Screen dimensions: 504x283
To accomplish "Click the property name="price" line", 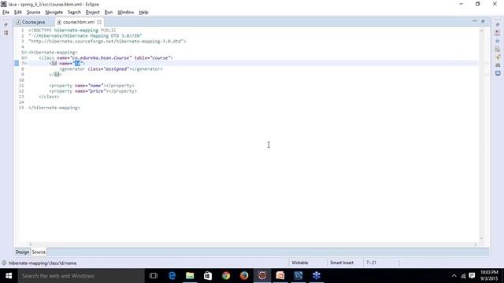I will click(x=93, y=91).
